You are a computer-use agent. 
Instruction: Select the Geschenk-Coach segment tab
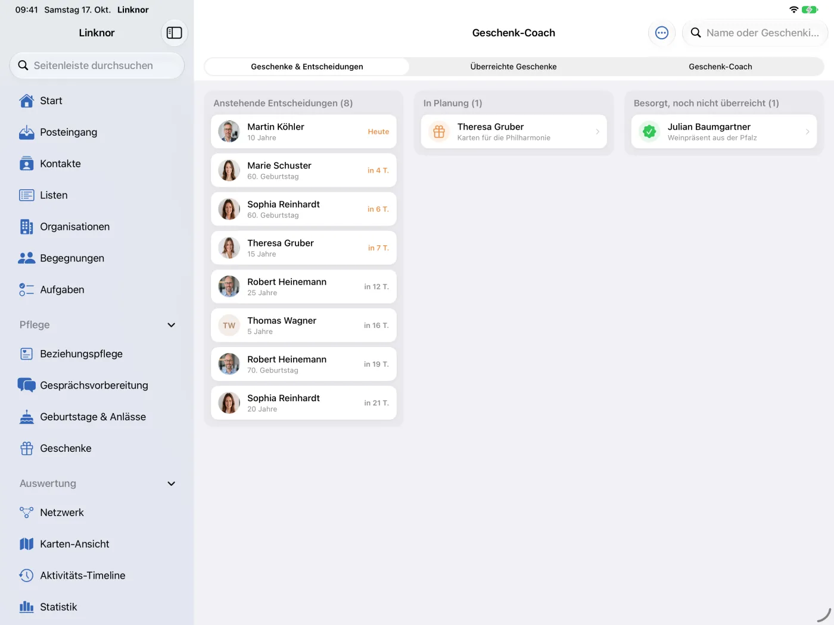click(720, 67)
